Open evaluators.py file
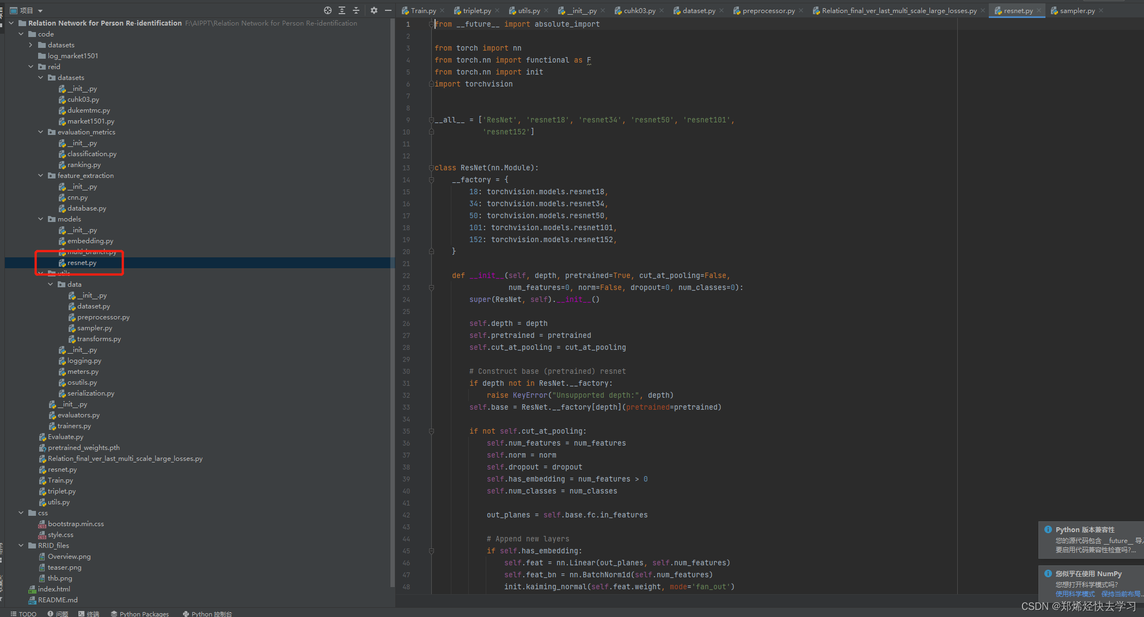This screenshot has height=617, width=1144. [78, 415]
